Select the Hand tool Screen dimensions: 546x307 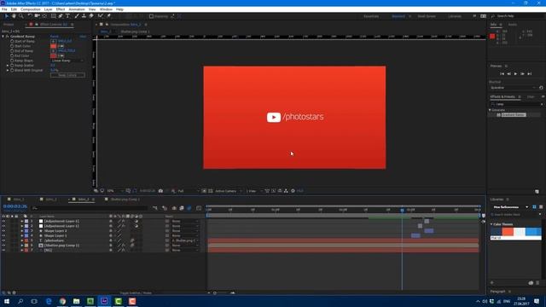(14, 16)
